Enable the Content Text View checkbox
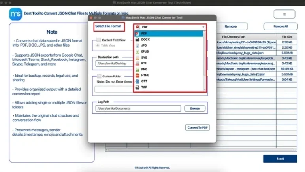The width and height of the screenshot is (305, 172). 99,40
